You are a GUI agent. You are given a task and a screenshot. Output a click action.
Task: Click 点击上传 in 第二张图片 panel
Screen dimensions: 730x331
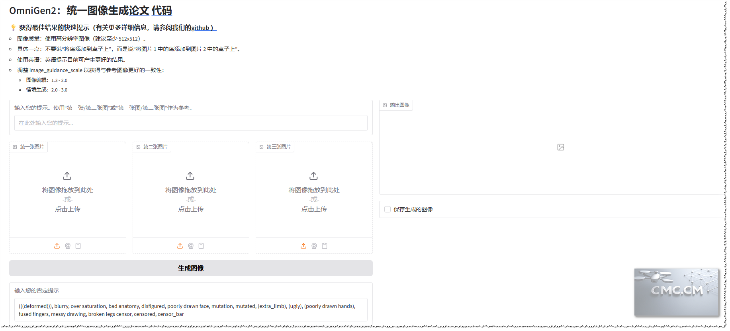[191, 209]
